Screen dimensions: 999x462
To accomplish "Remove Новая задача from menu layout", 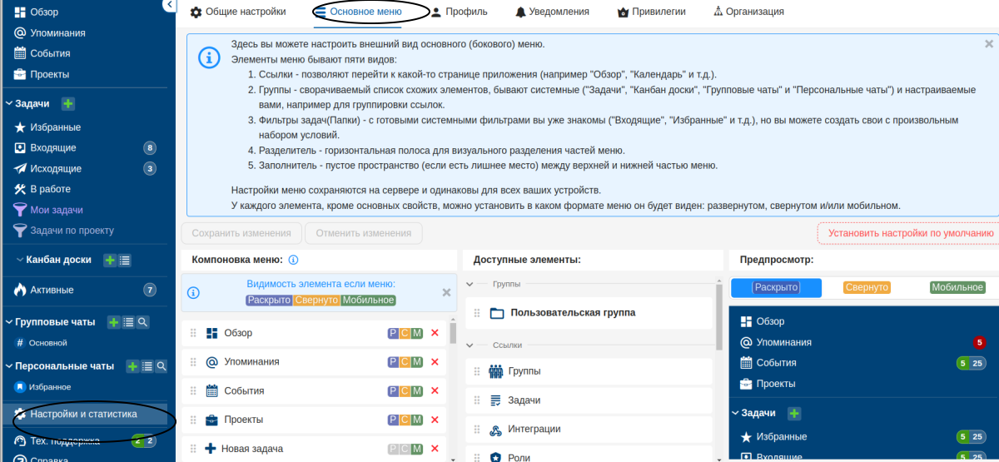I will click(434, 449).
